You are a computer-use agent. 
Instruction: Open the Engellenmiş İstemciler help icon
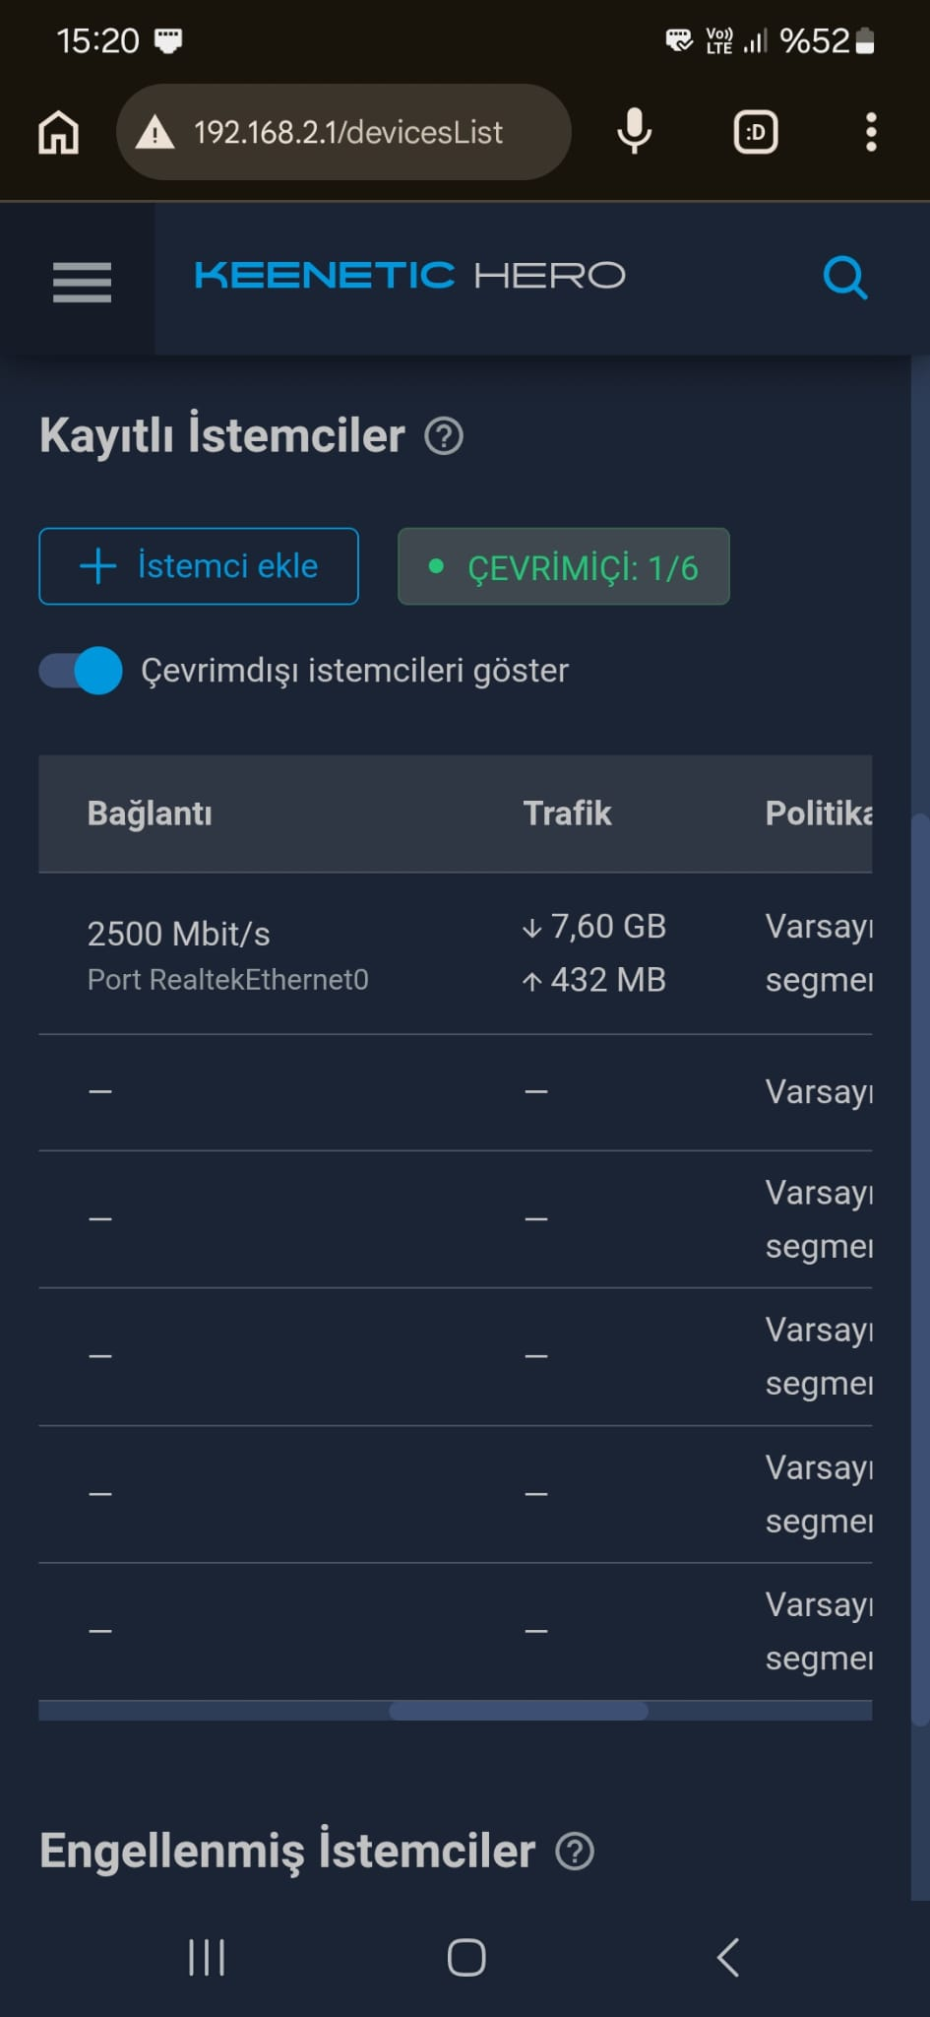point(575,1852)
